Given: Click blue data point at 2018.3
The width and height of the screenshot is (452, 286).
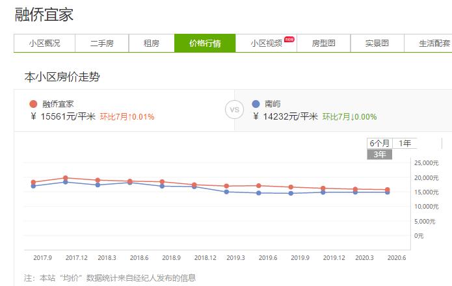Looking at the screenshot, I should point(98,185).
